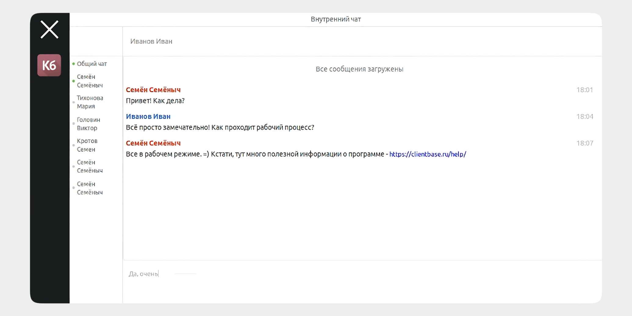632x316 pixels.
Task: Select the Тихонова Мария chat
Action: click(90, 102)
